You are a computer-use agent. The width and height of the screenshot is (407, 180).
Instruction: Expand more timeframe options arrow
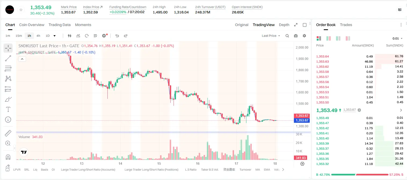55,36
